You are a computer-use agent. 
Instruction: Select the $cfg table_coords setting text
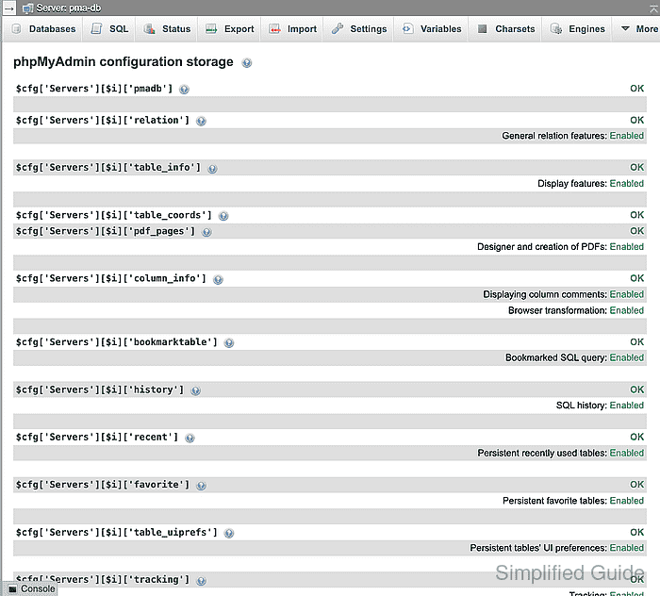pos(114,216)
